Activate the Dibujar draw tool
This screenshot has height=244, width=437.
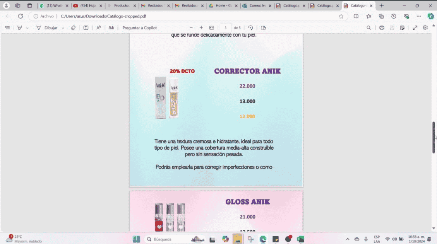click(47, 28)
